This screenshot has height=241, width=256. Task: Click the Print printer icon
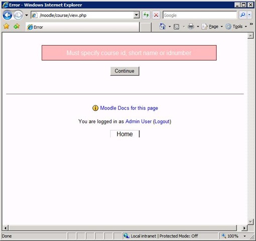pos(191,27)
